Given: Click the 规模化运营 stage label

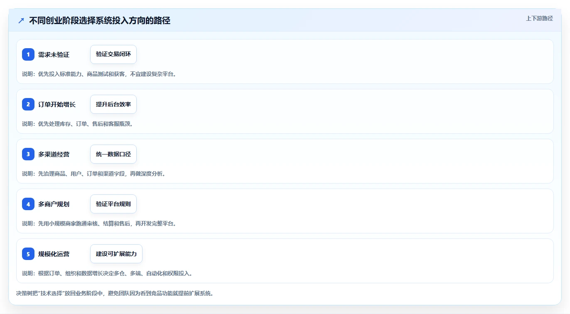Looking at the screenshot, I should [54, 254].
